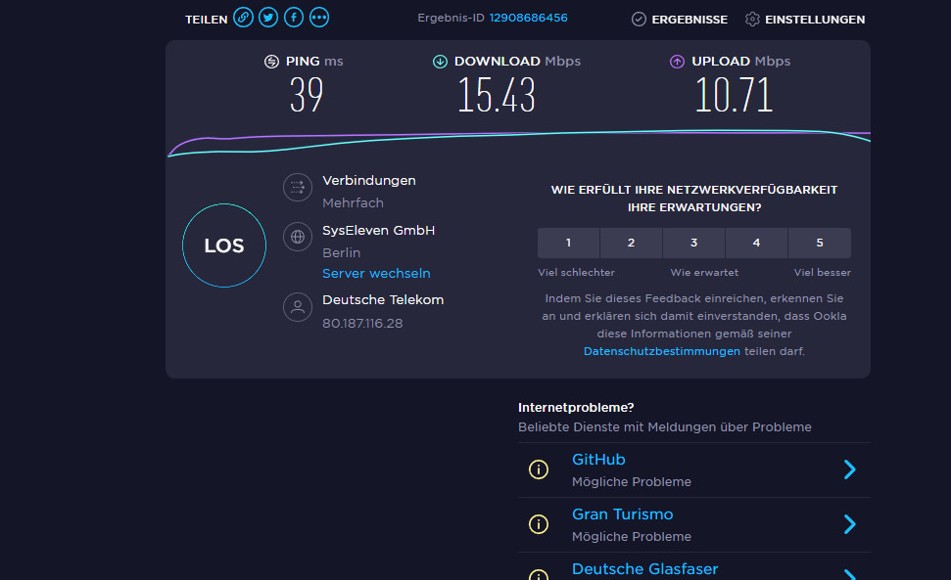
Task: Click the server globe icon
Action: click(x=298, y=237)
